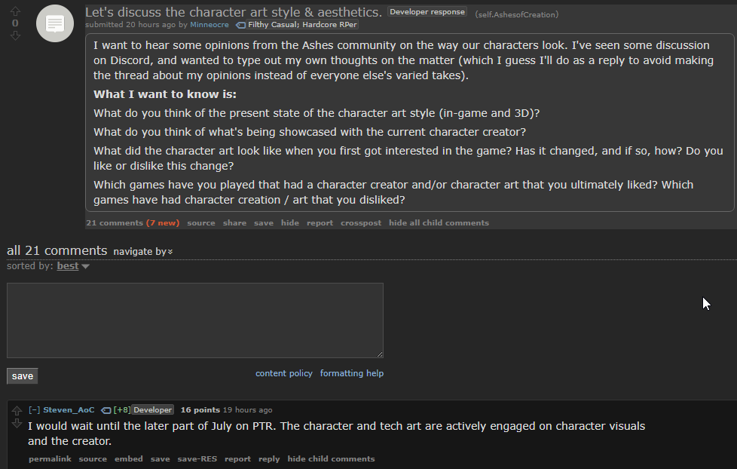This screenshot has width=737, height=469.
Task: Hide all child comments of the post
Action: pyautogui.click(x=439, y=223)
